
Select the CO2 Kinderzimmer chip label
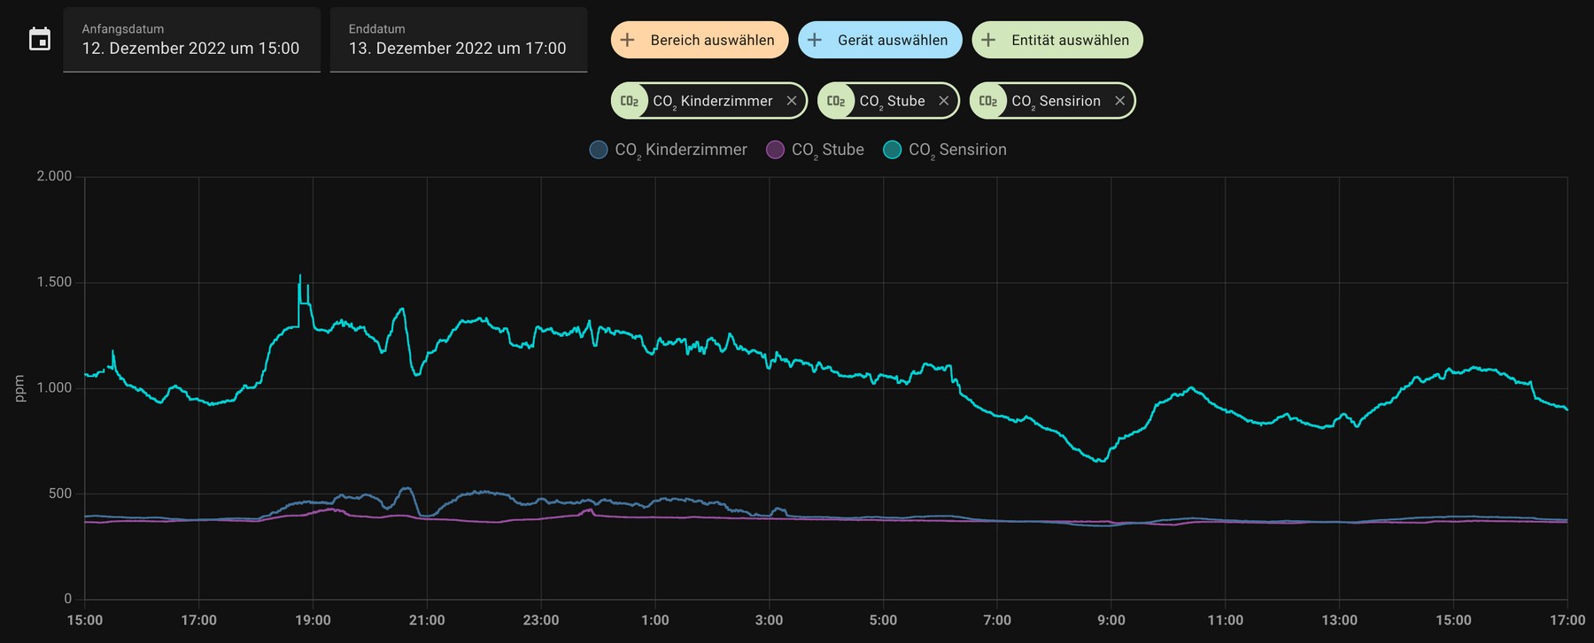713,101
